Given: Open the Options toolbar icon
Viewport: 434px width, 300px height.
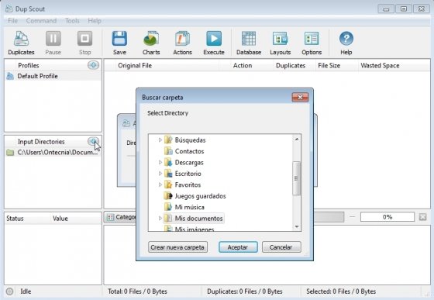Looking at the screenshot, I should [x=312, y=39].
